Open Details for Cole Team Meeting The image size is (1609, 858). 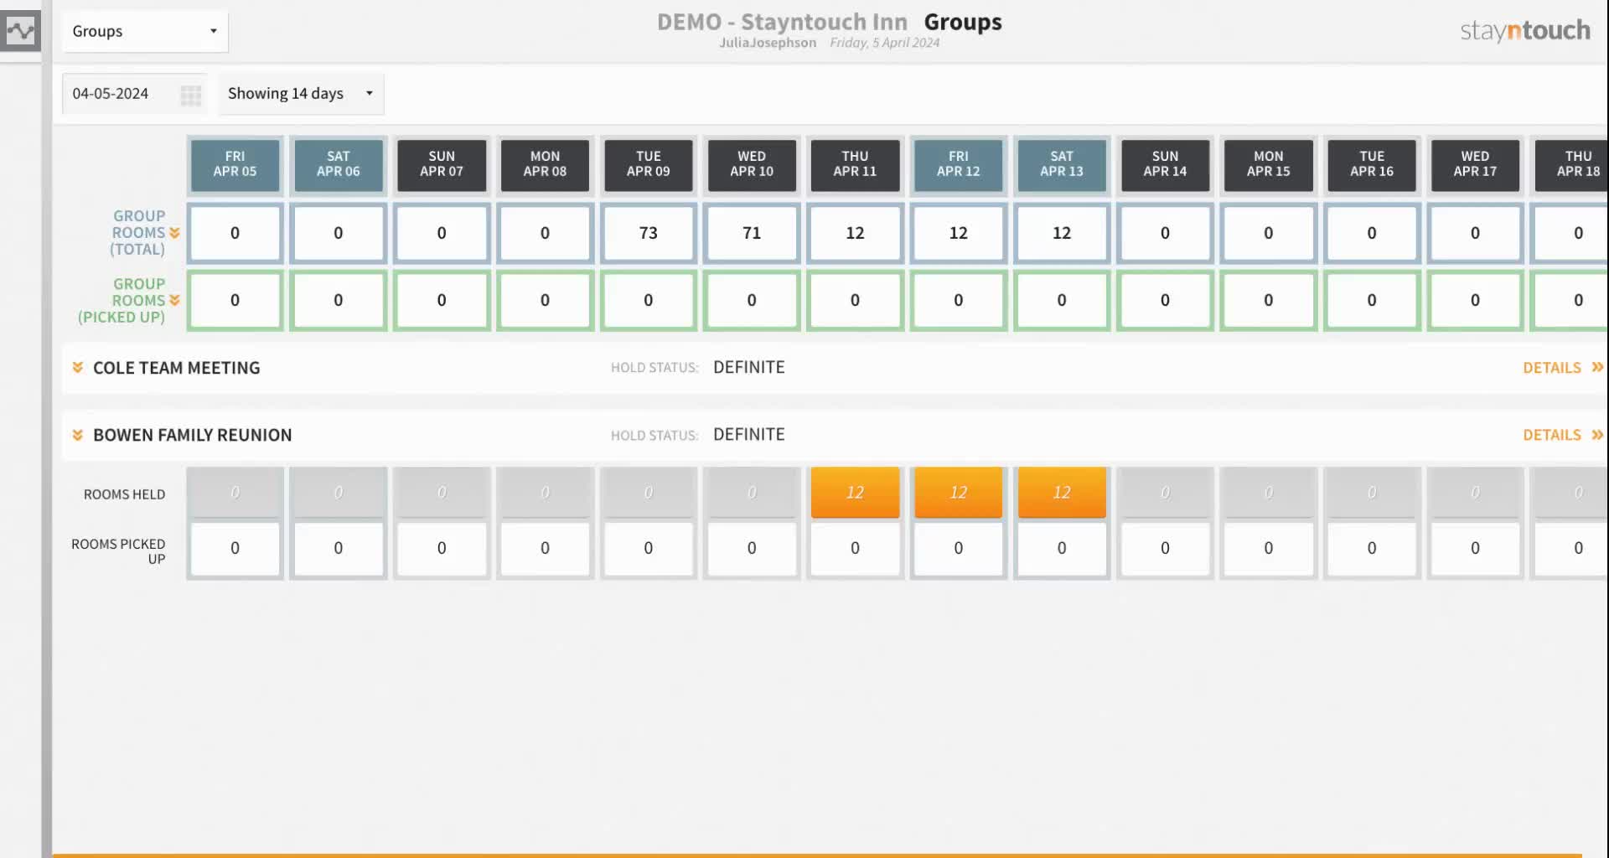[x=1552, y=368]
